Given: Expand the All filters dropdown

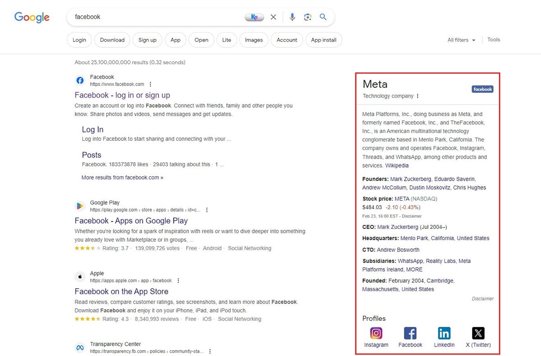Looking at the screenshot, I should (461, 40).
